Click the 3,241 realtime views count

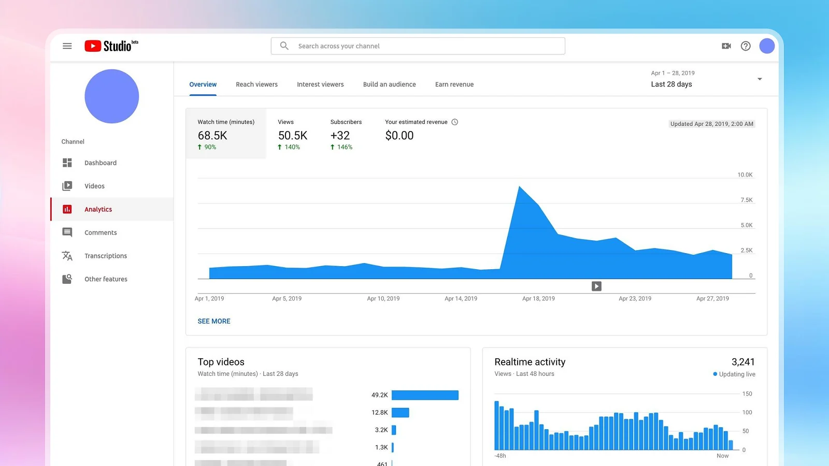coord(743,362)
